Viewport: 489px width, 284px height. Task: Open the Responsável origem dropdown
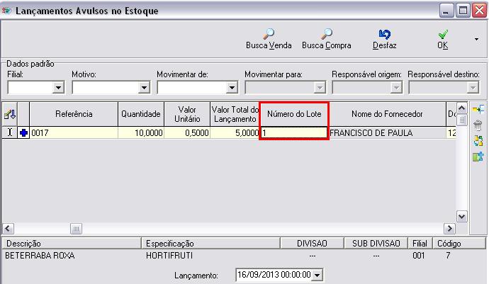pyautogui.click(x=396, y=88)
